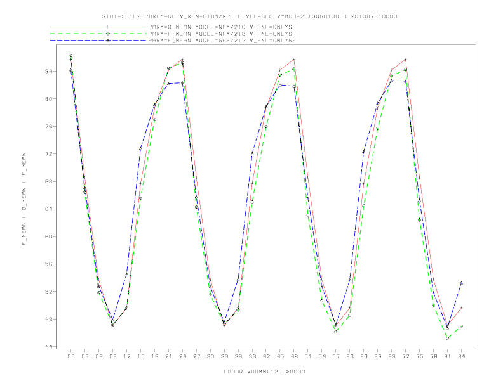
Task: Select the red O_MEAN NAM/218 legend label
Action: click(222, 27)
